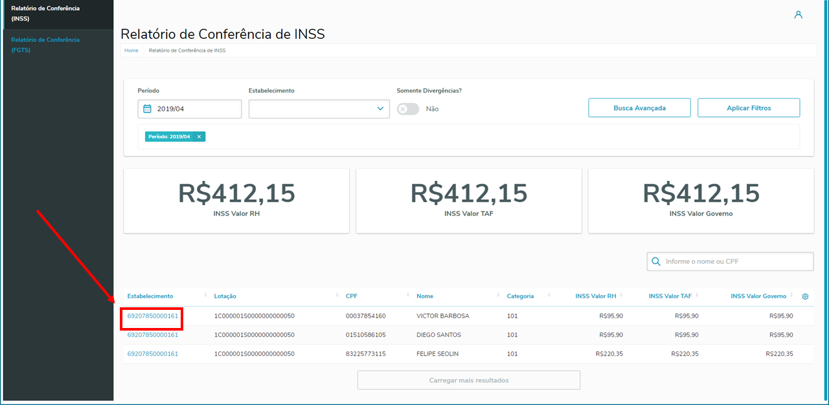Click Categoria 101 in FELIPE SEOLIN row
Screen dimensions: 829x405
pyautogui.click(x=512, y=354)
